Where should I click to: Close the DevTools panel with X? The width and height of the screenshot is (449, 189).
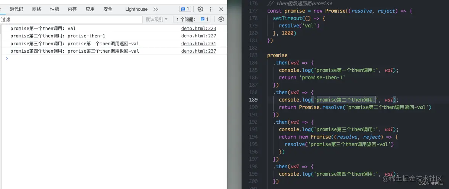(221, 9)
